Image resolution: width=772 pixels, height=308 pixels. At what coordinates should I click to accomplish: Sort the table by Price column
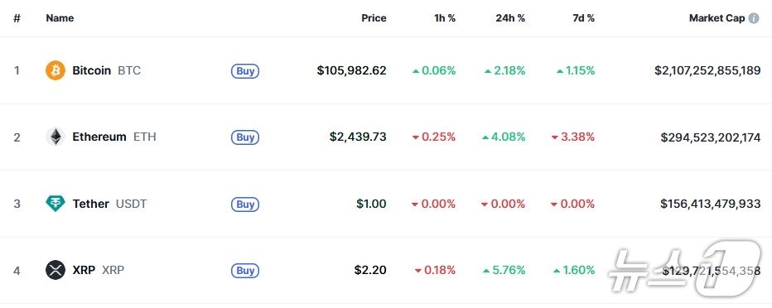[374, 18]
